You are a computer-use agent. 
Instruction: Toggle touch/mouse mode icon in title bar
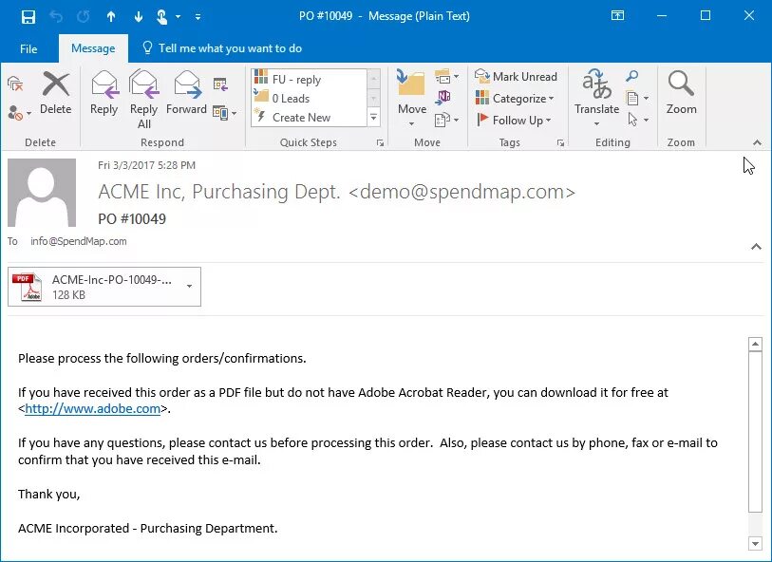point(162,17)
